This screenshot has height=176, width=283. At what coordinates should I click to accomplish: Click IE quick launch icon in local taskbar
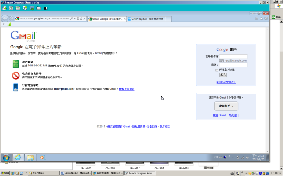tap(13, 173)
